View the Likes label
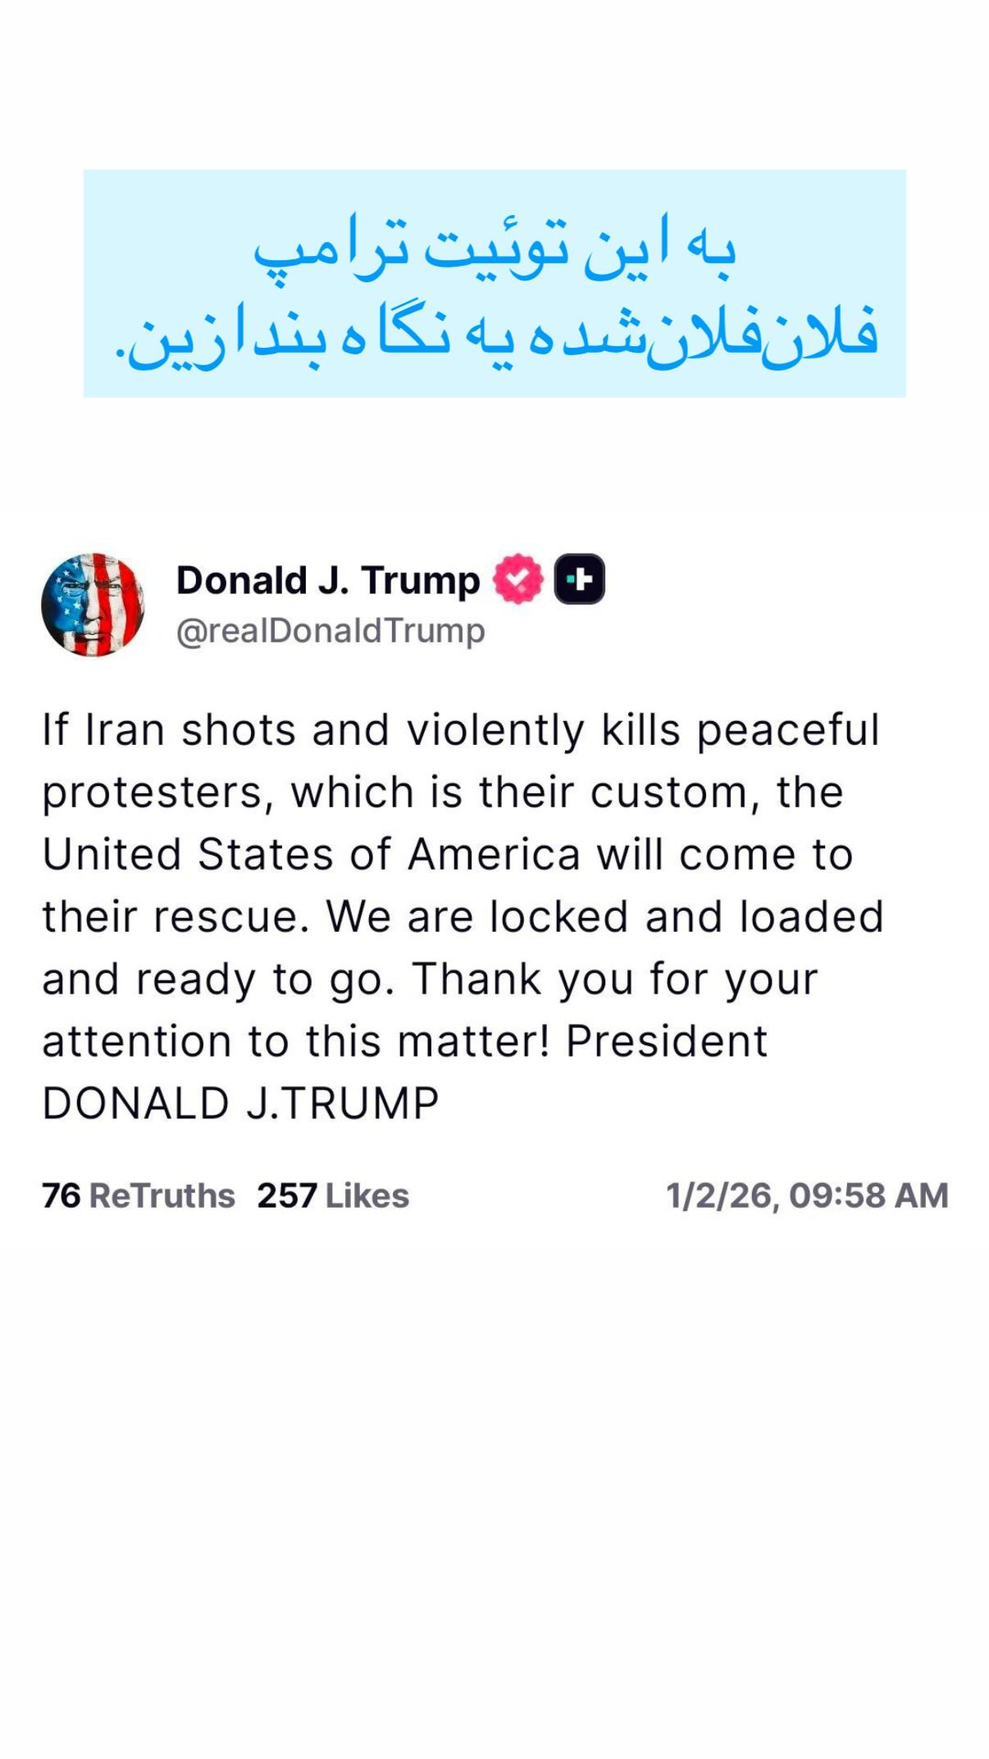Screen dimensions: 989x1759 367,1195
